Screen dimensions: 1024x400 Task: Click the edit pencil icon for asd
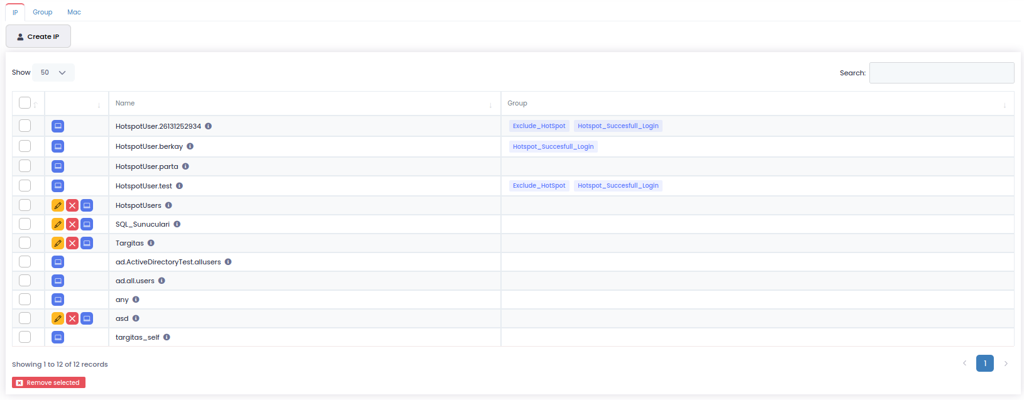(x=58, y=318)
